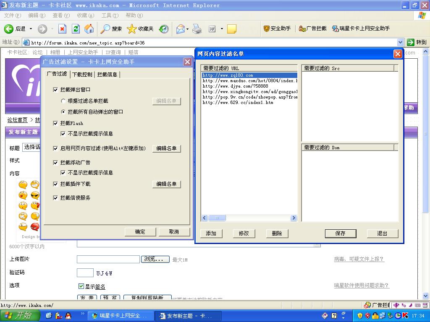
Task: Click 退出 button in filter list dialog
Action: (x=382, y=233)
